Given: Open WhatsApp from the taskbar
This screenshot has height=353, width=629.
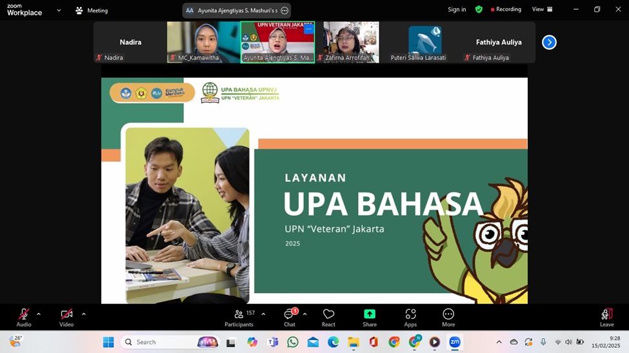Looking at the screenshot, I should click(293, 342).
